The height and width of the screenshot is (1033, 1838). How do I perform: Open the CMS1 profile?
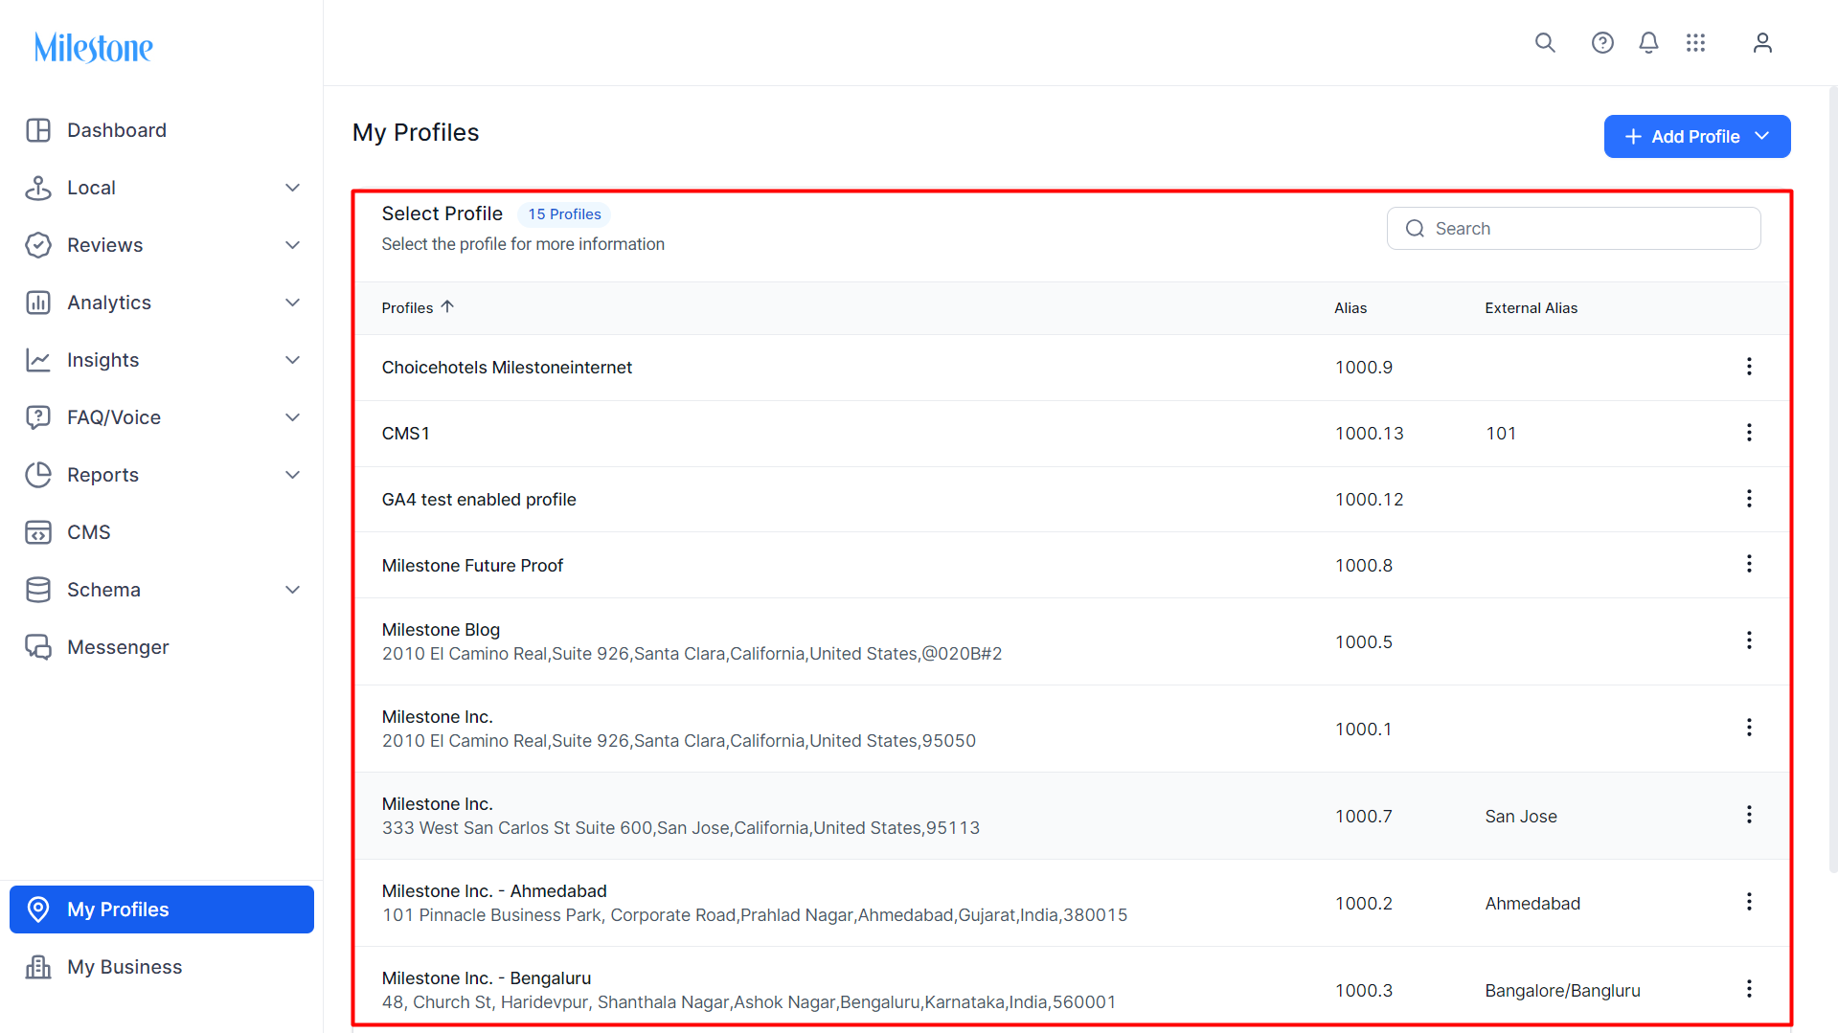click(x=405, y=434)
